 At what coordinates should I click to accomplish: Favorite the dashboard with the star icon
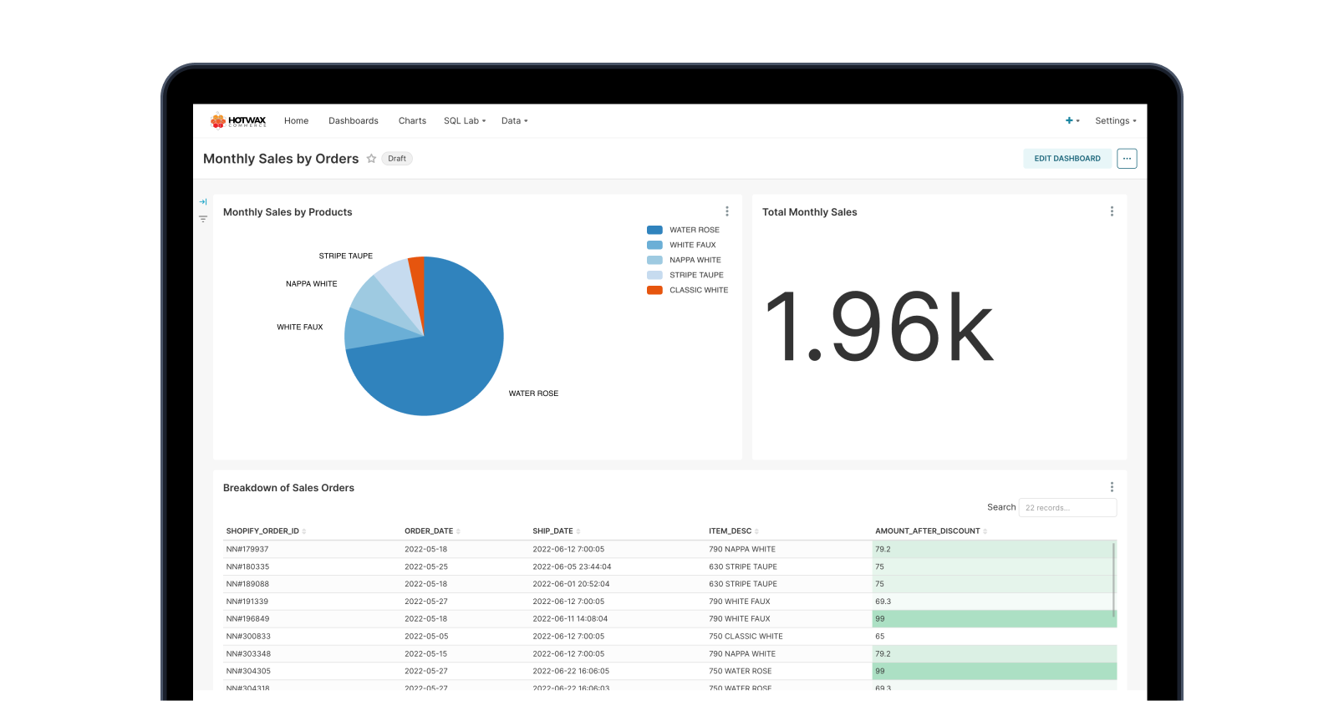click(371, 159)
